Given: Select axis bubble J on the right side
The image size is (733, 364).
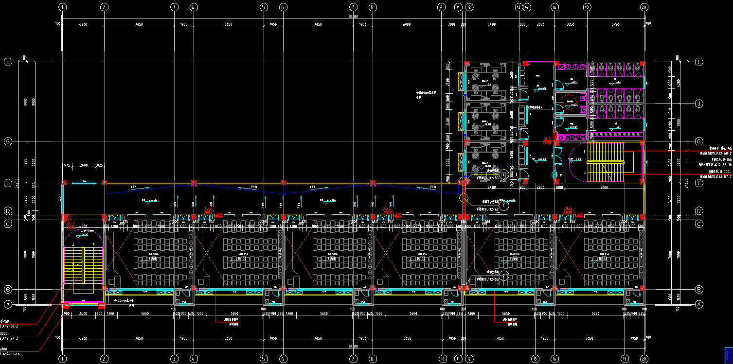Looking at the screenshot, I should point(699,104).
